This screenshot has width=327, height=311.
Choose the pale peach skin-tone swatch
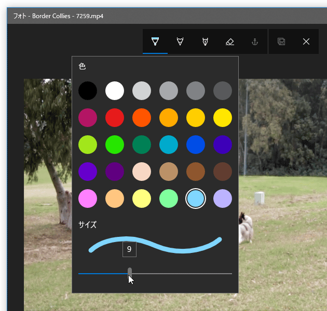(142, 172)
